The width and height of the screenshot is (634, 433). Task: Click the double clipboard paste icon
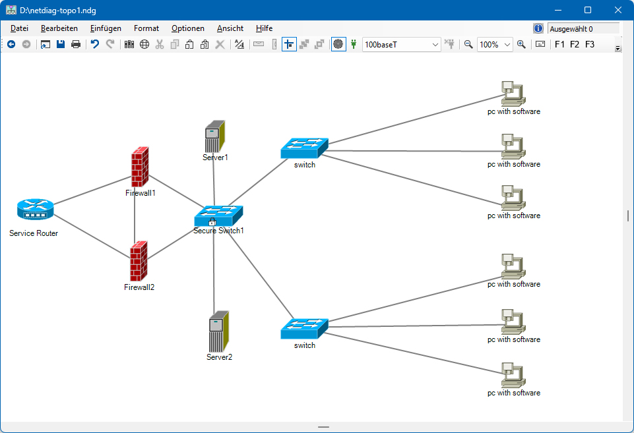(x=205, y=44)
